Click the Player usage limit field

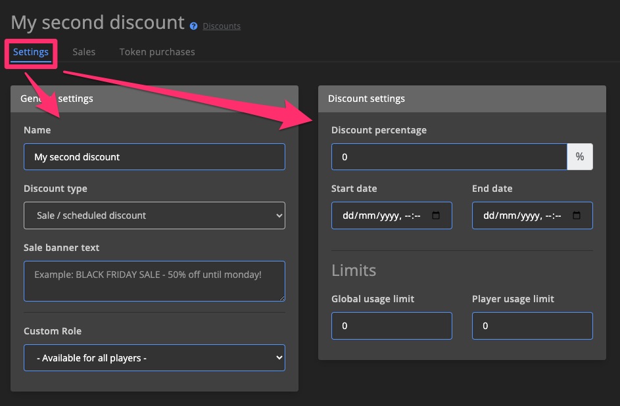coord(532,325)
